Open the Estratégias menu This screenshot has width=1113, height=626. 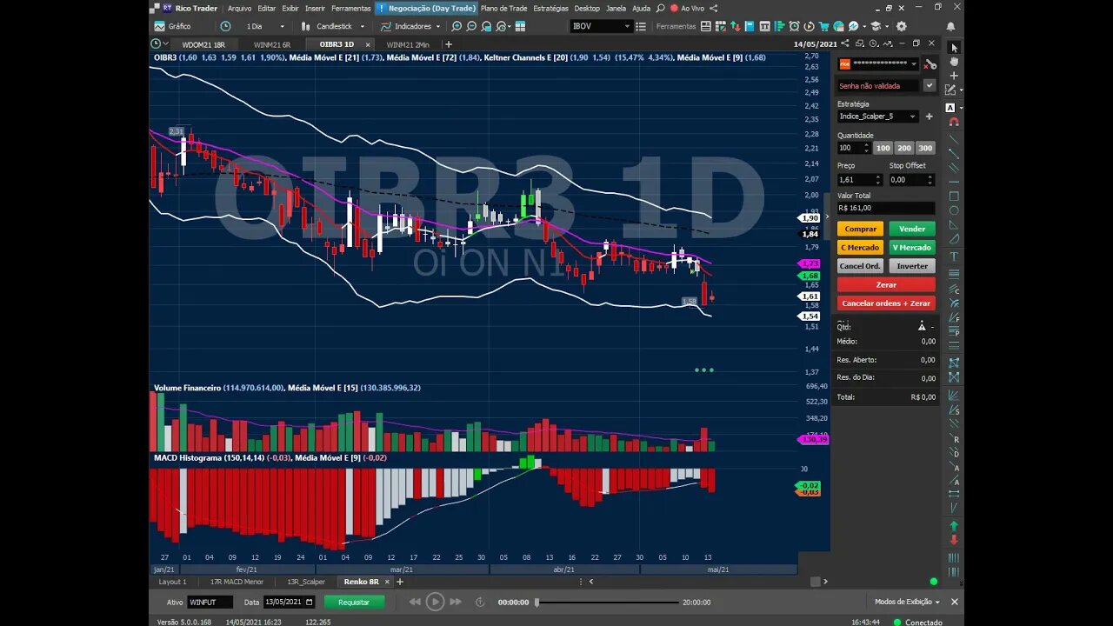pyautogui.click(x=550, y=8)
